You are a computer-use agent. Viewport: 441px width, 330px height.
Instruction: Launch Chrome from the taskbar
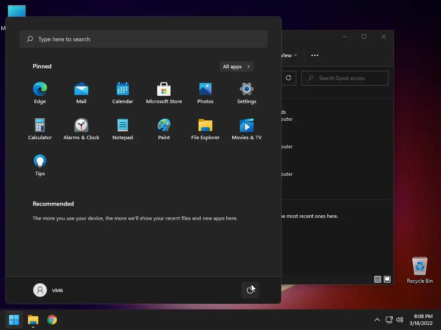[52, 320]
